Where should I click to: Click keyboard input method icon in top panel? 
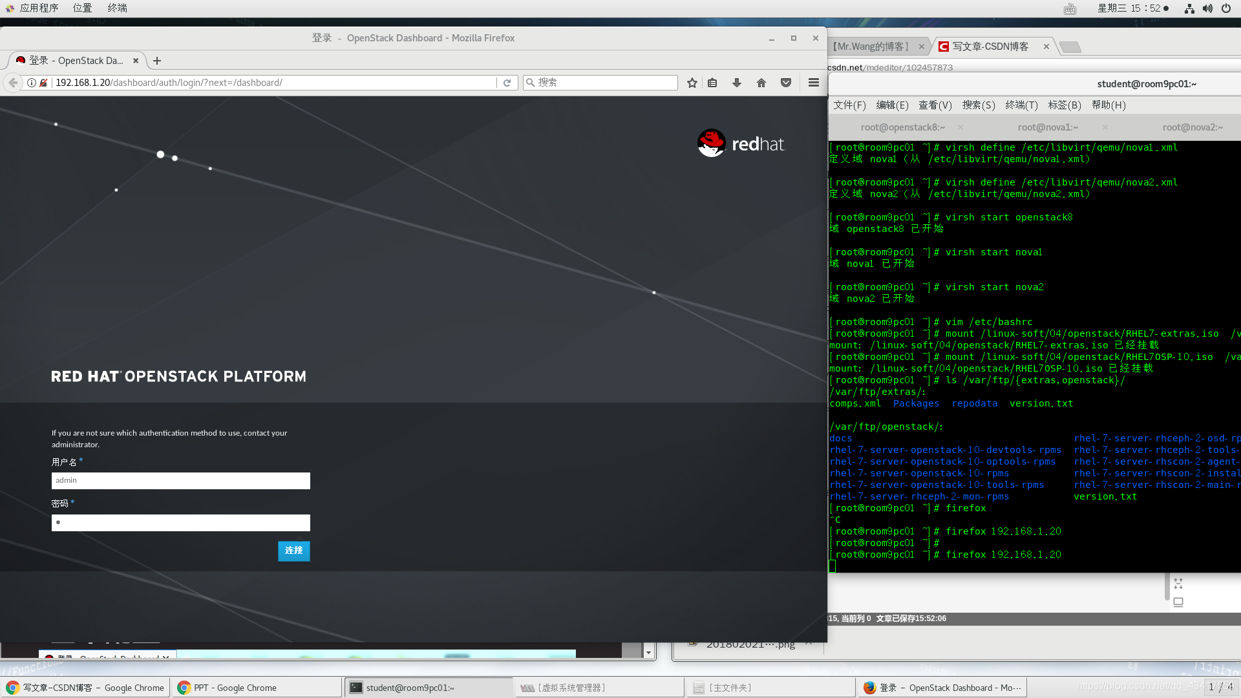1070,8
